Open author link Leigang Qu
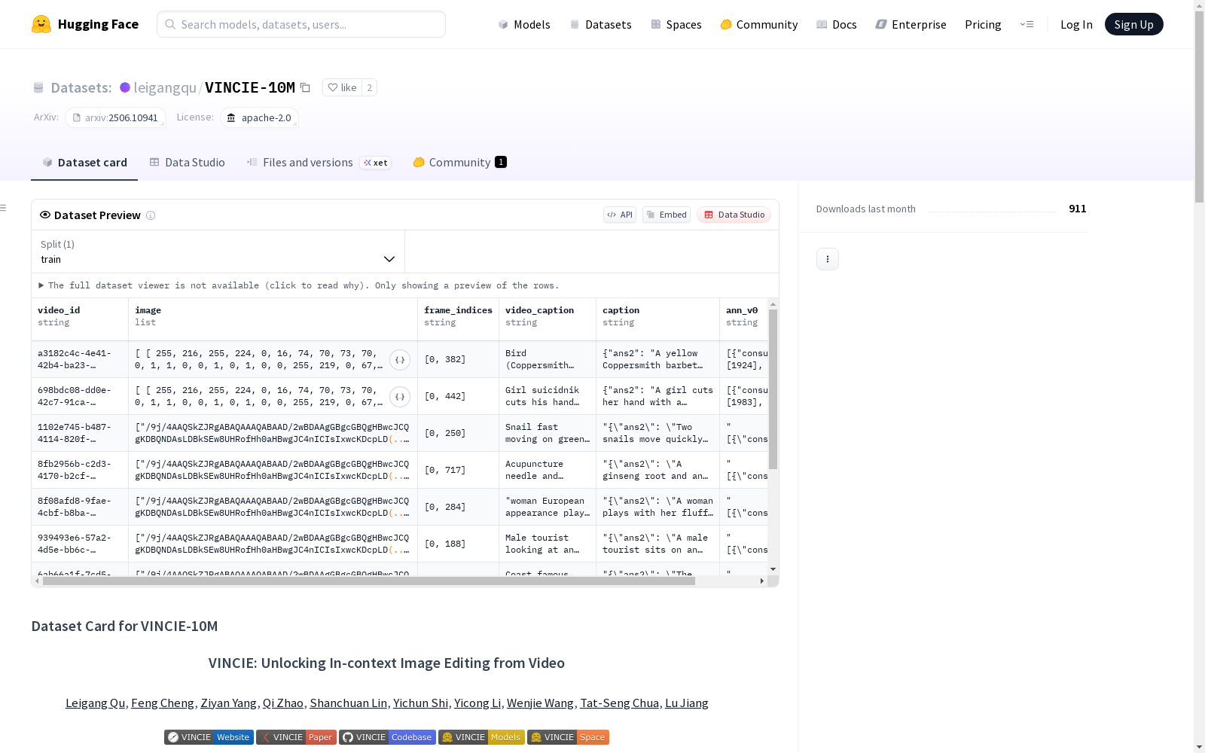The width and height of the screenshot is (1205, 753). [x=96, y=703]
